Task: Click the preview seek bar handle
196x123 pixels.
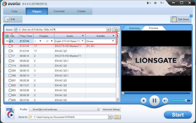Action: pyautogui.click(x=123, y=93)
